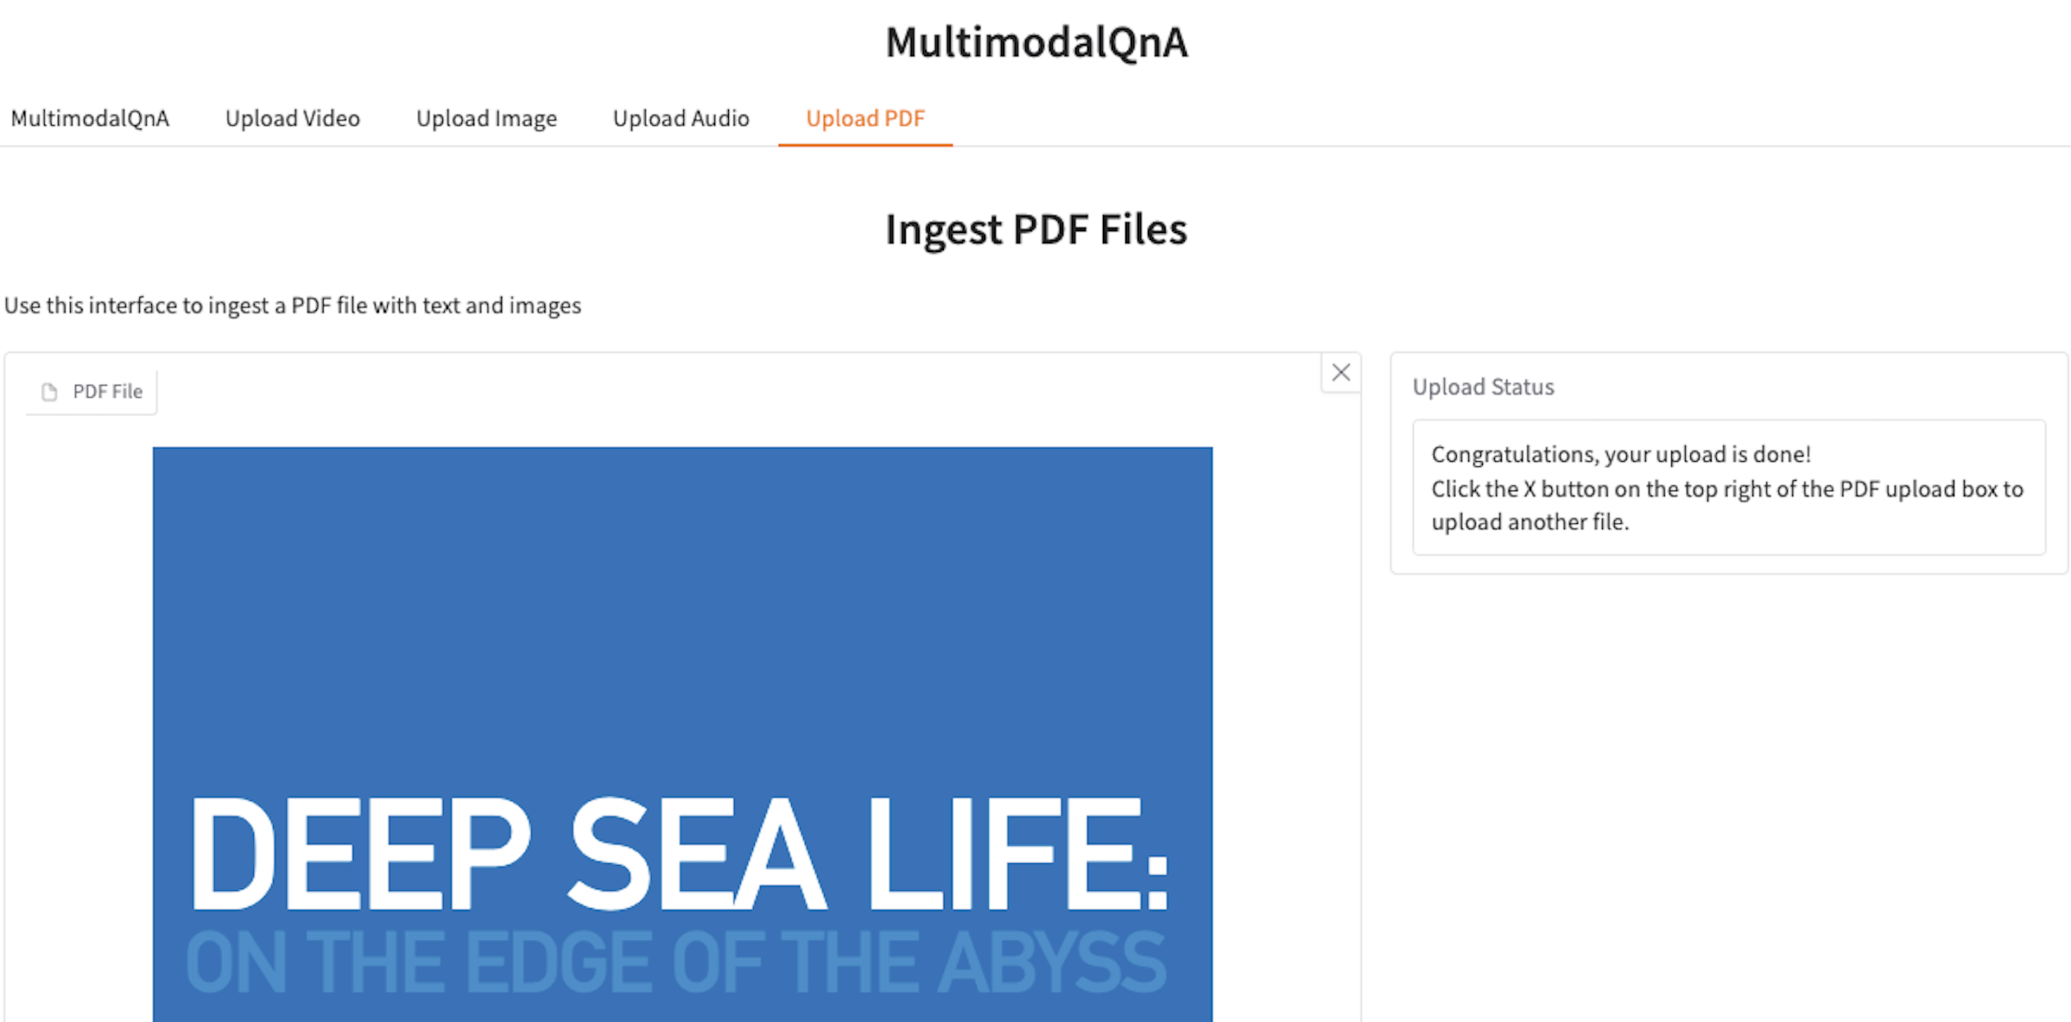Click the 'Congratulations, your upload is done!' message
Viewport: 2071px width, 1022px height.
point(1620,454)
